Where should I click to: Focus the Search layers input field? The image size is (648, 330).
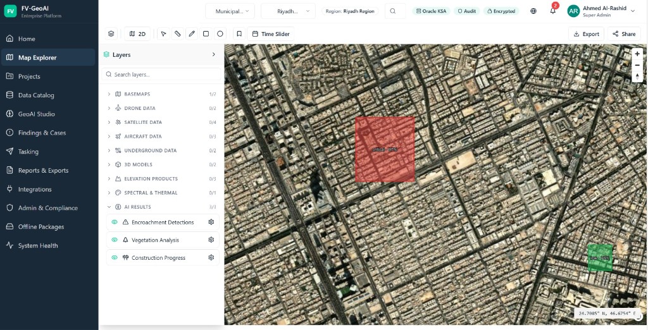tap(161, 75)
